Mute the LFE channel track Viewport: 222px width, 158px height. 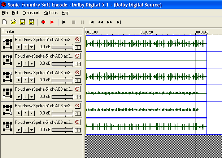pyautogui.click(x=78, y=122)
